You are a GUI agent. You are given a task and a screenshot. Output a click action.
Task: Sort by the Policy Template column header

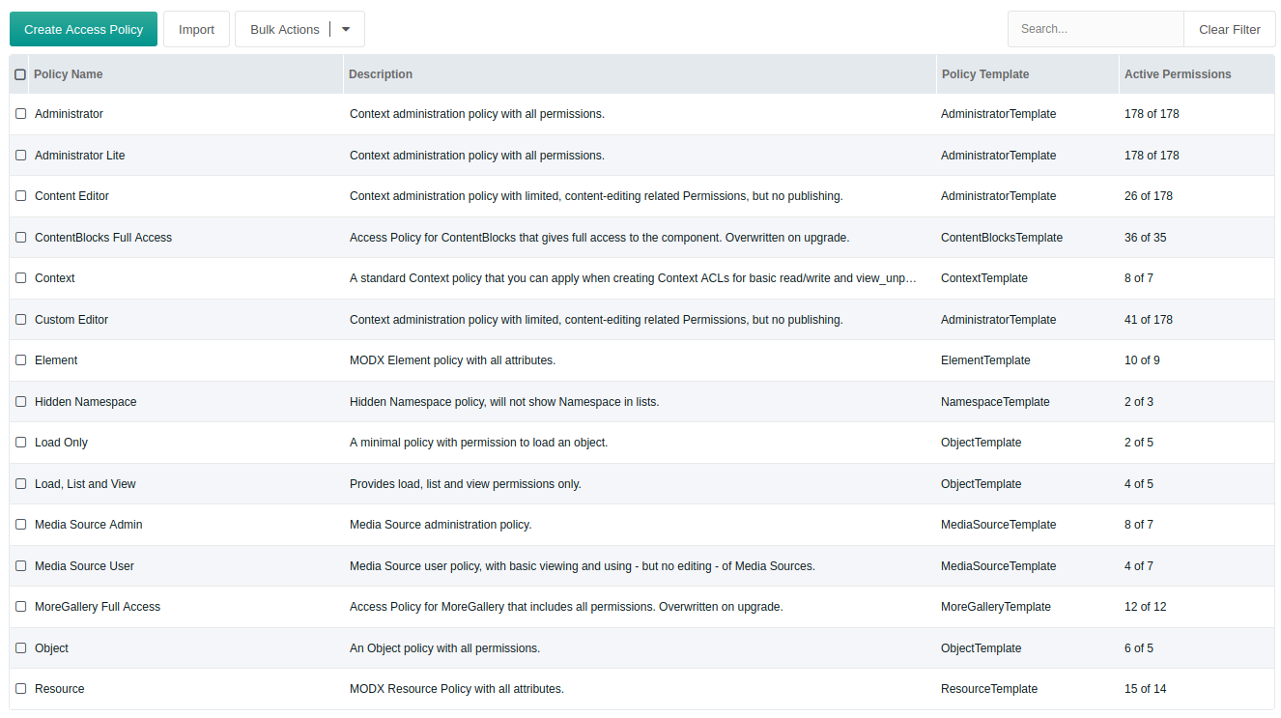pyautogui.click(x=983, y=73)
